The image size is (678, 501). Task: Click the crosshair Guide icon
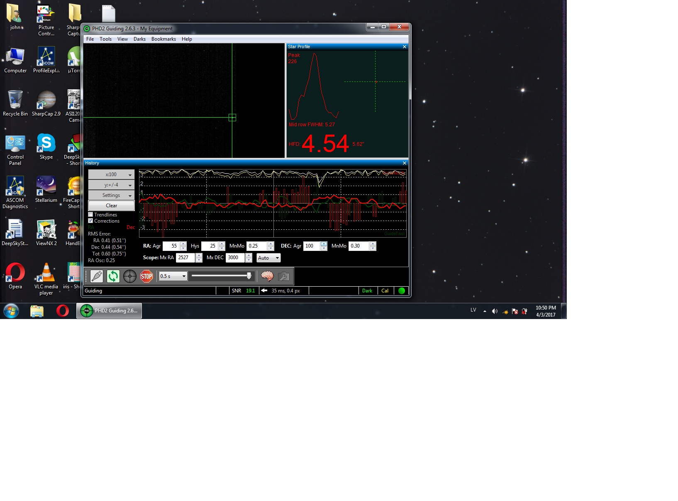[x=129, y=276]
